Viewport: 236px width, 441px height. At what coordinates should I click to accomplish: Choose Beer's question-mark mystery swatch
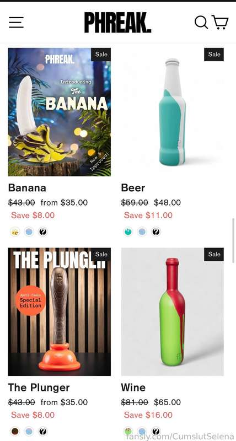coord(156,232)
